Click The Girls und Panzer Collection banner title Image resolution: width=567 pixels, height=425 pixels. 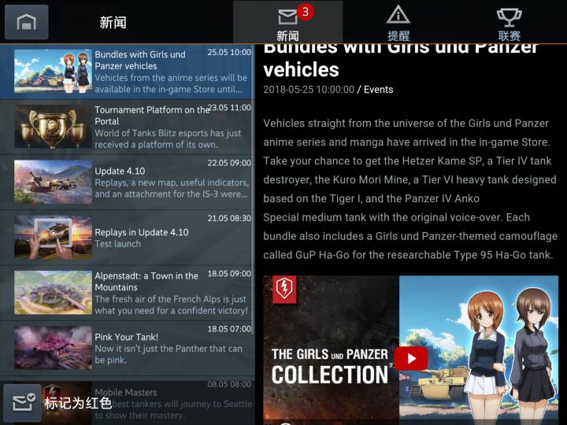tap(330, 366)
